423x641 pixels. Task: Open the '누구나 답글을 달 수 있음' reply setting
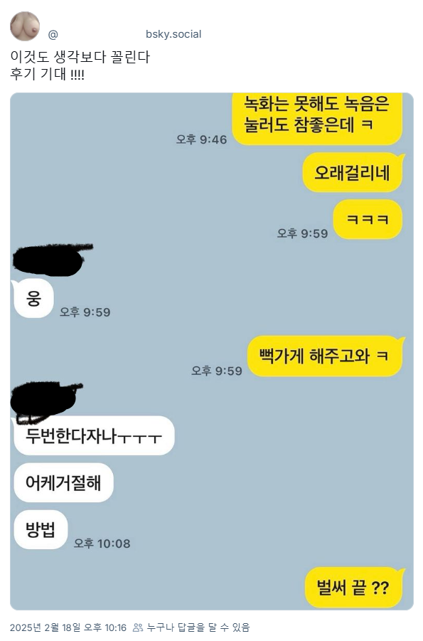(x=198, y=627)
